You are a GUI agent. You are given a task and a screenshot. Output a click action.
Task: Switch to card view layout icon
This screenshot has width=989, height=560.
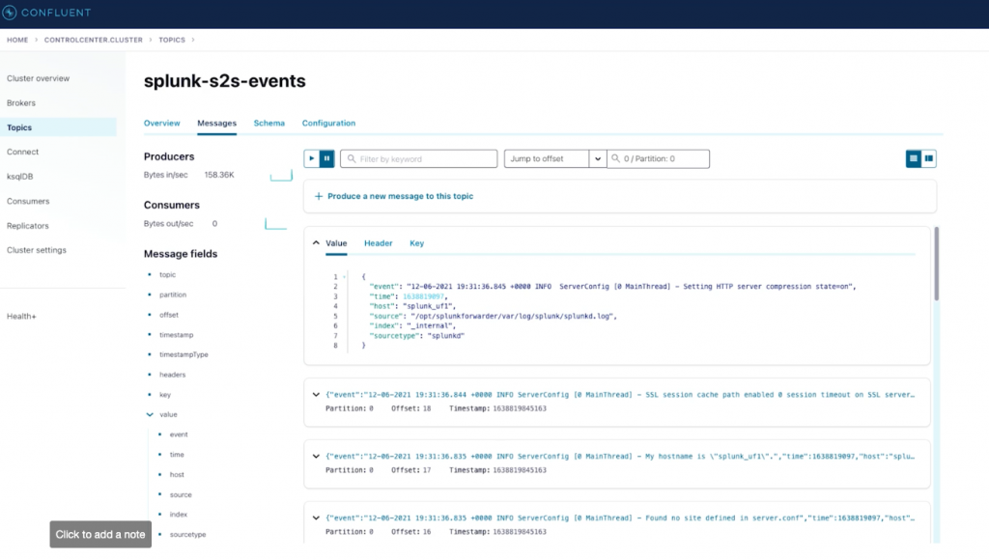pyautogui.click(x=928, y=157)
